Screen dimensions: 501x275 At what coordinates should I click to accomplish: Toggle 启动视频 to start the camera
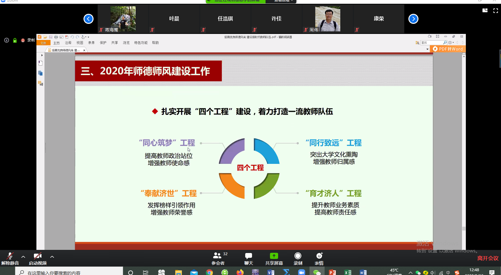coord(38,259)
